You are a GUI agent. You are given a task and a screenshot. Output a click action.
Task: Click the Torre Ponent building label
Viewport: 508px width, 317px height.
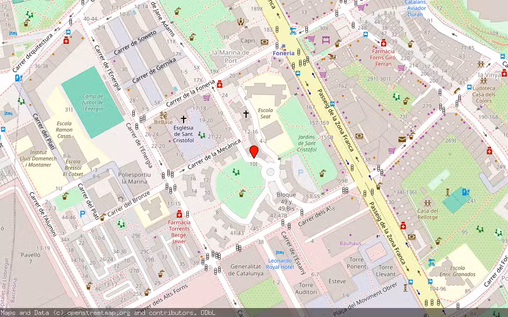click(356, 263)
